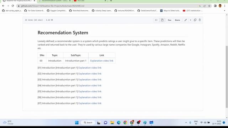Open Explanation video link for item 07
This screenshot has width=228, height=128.
click(90, 103)
